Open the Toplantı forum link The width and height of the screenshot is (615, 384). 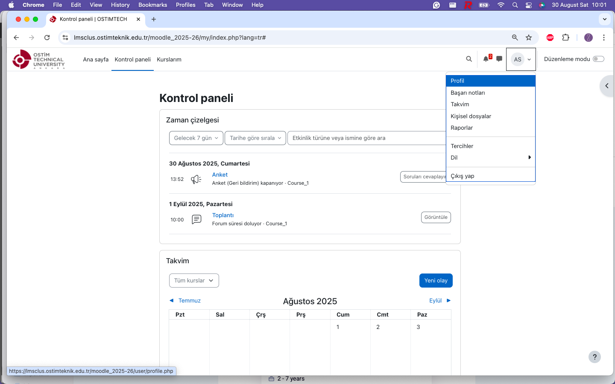(x=223, y=215)
